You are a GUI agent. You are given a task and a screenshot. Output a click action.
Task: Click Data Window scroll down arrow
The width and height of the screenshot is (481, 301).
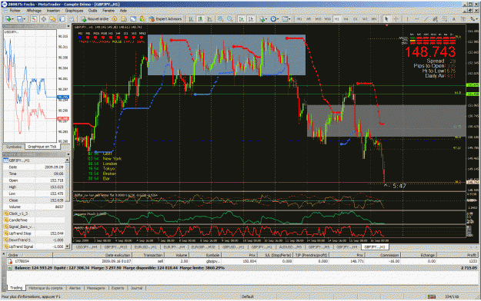[67, 246]
